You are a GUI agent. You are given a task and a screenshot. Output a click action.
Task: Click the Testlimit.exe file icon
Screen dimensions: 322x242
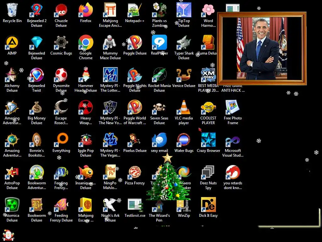pyautogui.click(x=135, y=205)
